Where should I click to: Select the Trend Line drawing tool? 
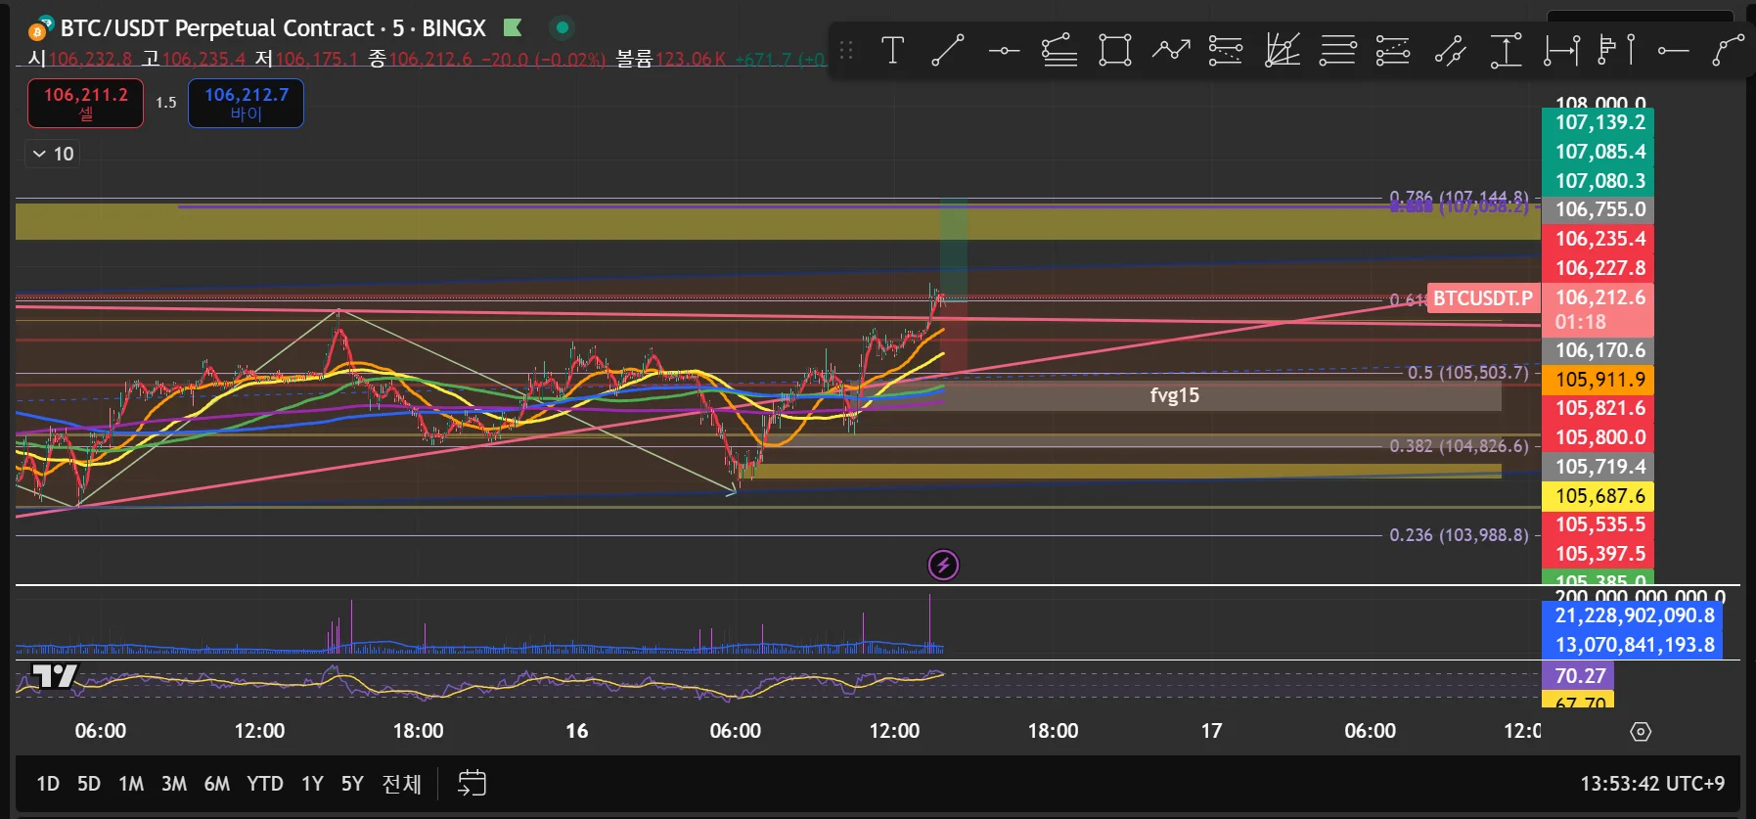click(x=947, y=50)
